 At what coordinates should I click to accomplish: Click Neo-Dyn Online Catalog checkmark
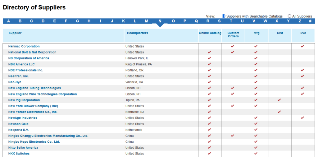click(x=210, y=82)
